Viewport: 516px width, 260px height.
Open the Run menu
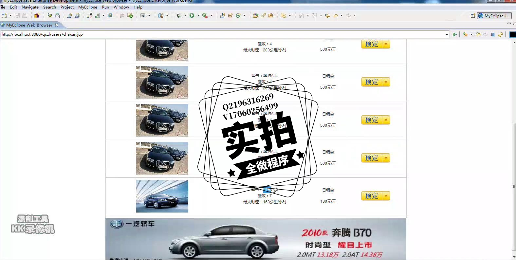(x=105, y=7)
